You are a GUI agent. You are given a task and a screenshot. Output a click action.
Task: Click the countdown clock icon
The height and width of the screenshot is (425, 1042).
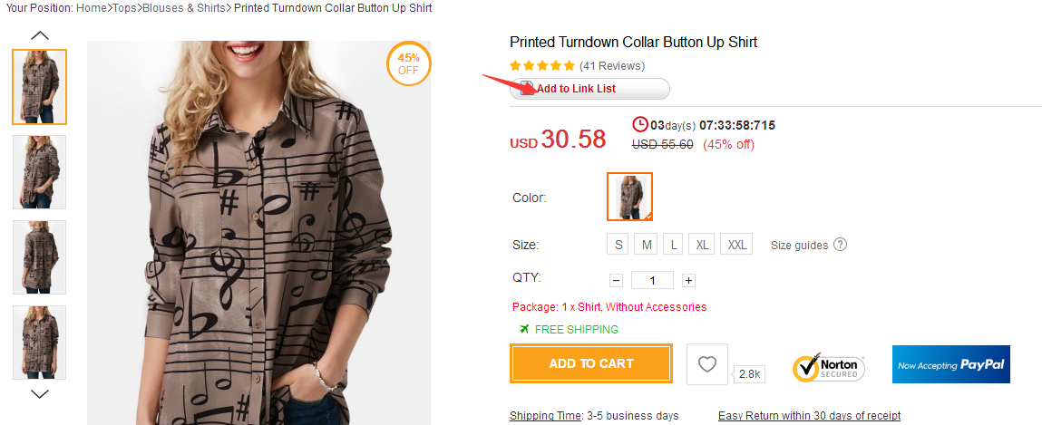640,124
